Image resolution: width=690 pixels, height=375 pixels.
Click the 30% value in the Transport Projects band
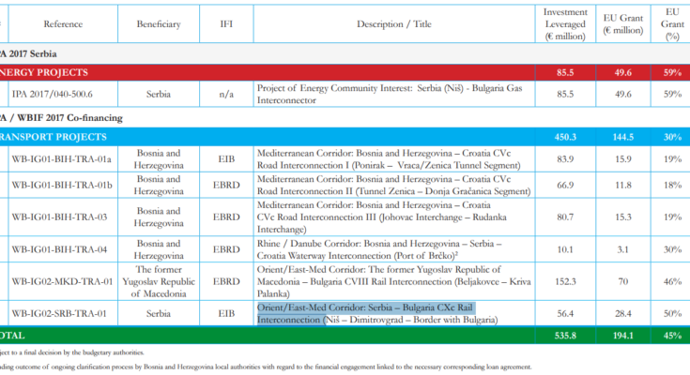(x=672, y=137)
